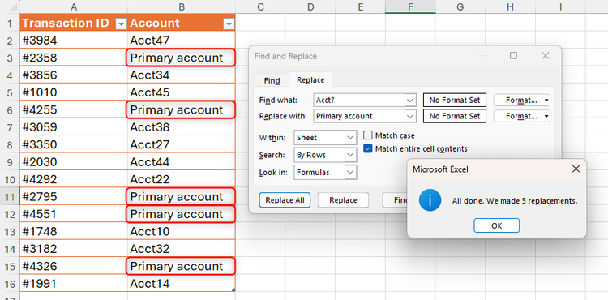This screenshot has height=300, width=608.
Task: Select cell containing Acct45
Action: tap(182, 92)
